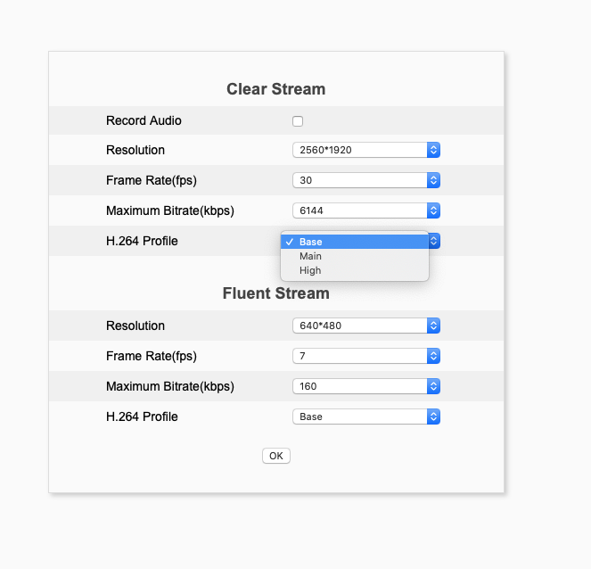
Task: Click the blue arrows of Fluent Stream H.264 Profile
Action: (433, 416)
